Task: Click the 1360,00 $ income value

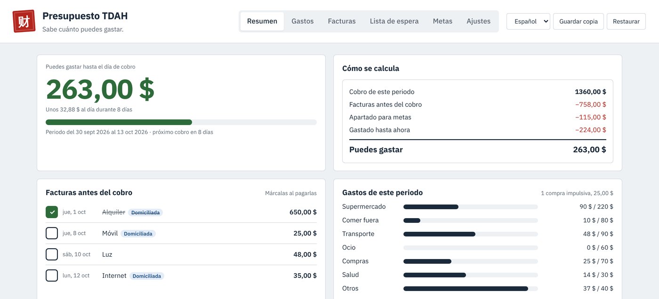Action: [x=590, y=92]
